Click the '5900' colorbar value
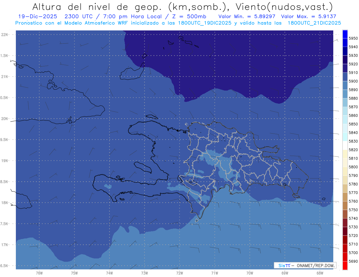 point(353,81)
